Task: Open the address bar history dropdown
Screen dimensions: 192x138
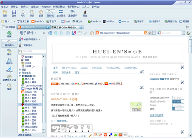Action: coord(154,33)
